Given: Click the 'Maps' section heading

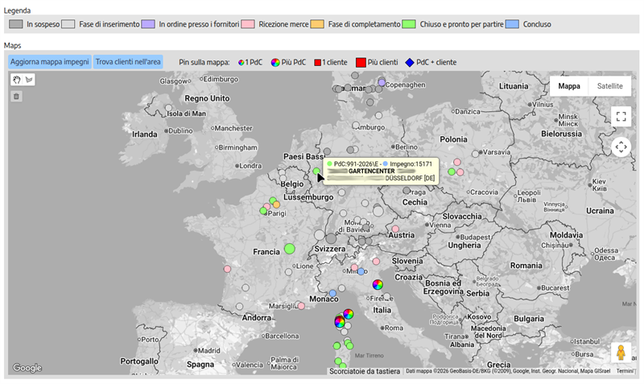Looking at the screenshot, I should point(12,46).
